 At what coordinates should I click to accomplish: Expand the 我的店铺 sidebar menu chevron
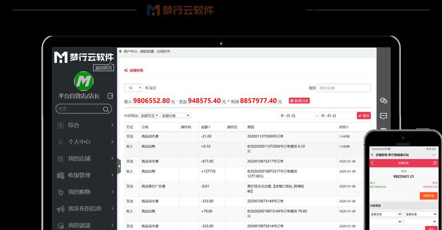[x=112, y=158]
